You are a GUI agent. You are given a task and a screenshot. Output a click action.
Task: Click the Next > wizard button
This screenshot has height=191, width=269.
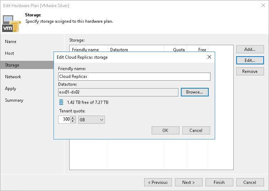(188, 182)
